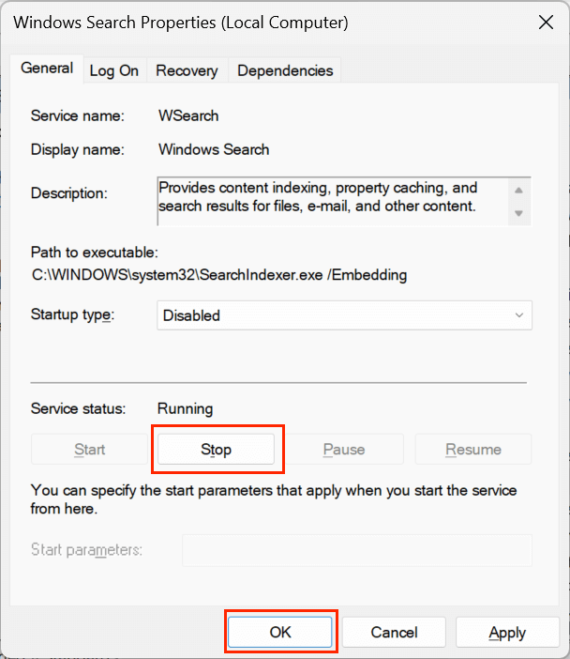Open the Log On tab
The image size is (570, 659).
[x=114, y=70]
